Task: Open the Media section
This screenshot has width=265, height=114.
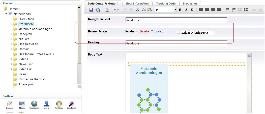Action: 22,105
